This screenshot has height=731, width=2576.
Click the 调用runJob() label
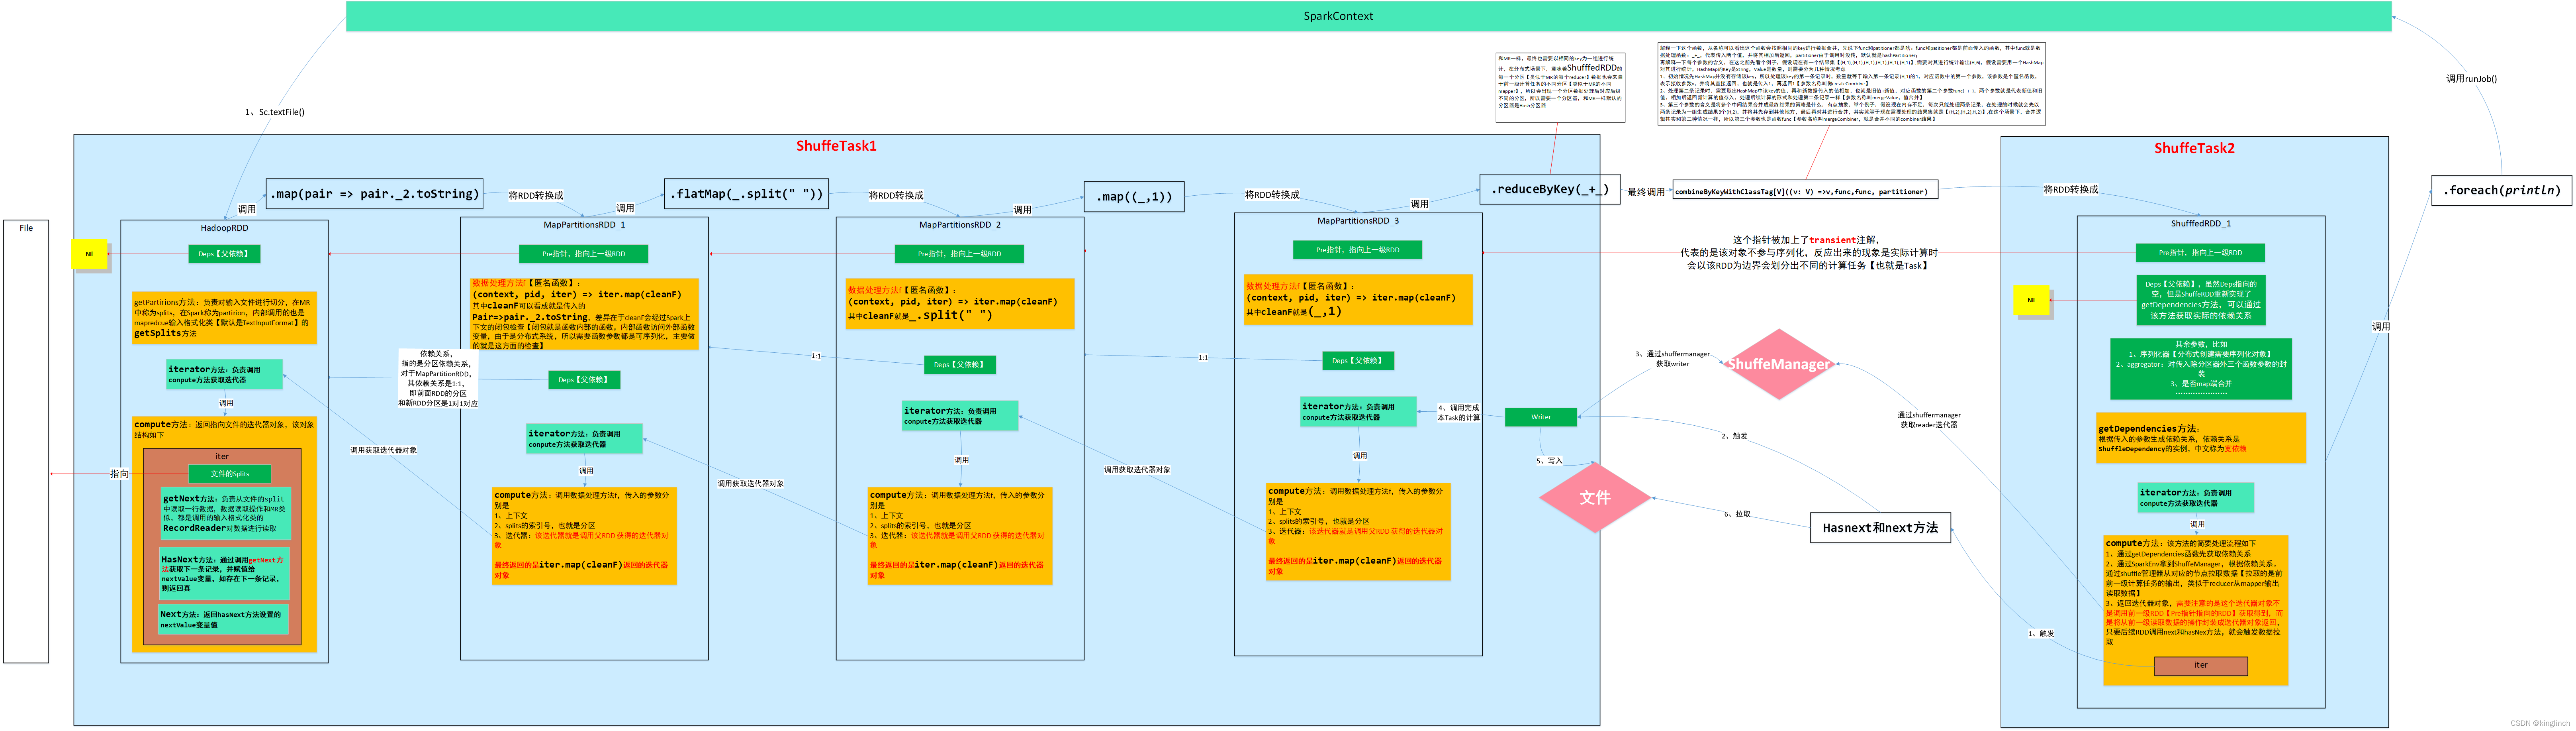(x=2471, y=78)
